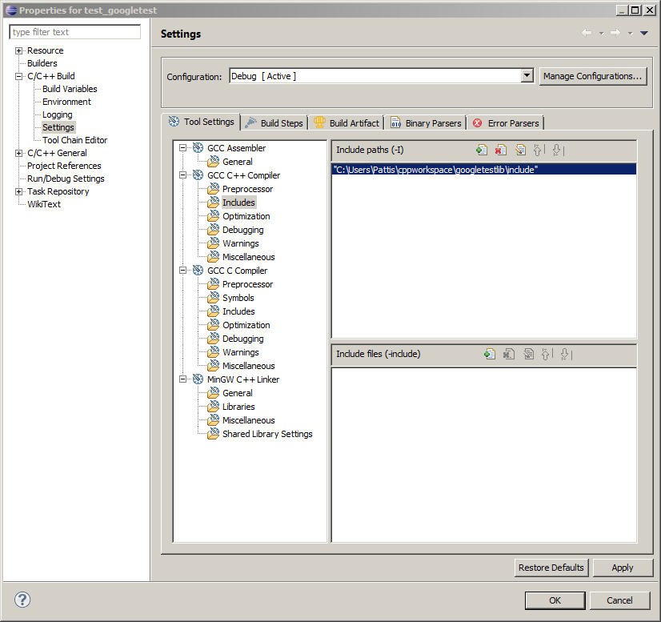Viewport: 661px width, 622px height.
Task: Expand the C/C++ General category
Action: [x=18, y=153]
